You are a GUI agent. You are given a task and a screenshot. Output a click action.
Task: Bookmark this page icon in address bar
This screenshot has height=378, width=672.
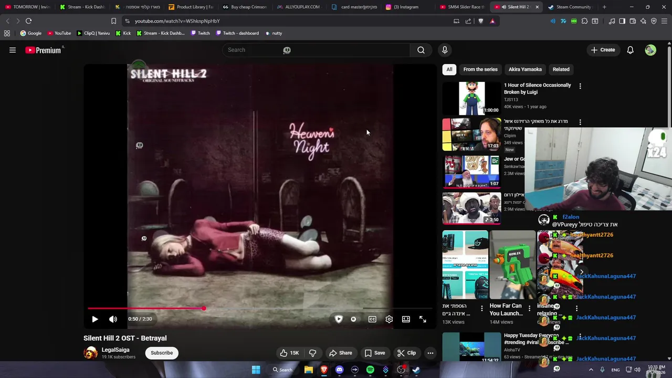[x=113, y=21]
